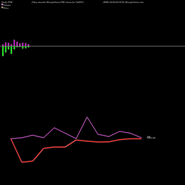Select the Volume legend label
The image size is (185, 185).
7,5
